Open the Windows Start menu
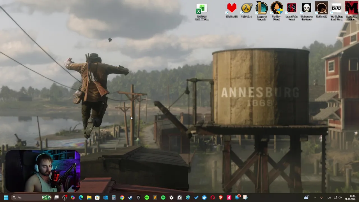The width and height of the screenshot is (359, 202). pyautogui.click(x=6, y=198)
